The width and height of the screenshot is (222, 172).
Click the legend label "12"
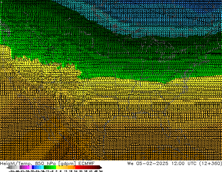click(x=66, y=171)
